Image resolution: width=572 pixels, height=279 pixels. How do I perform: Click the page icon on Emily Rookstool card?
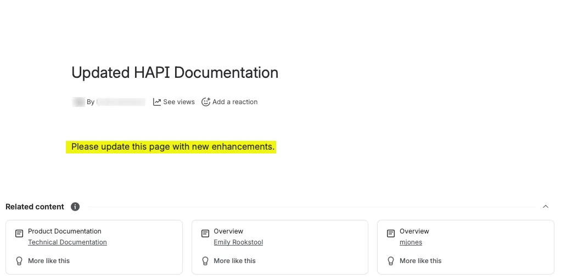tap(205, 234)
